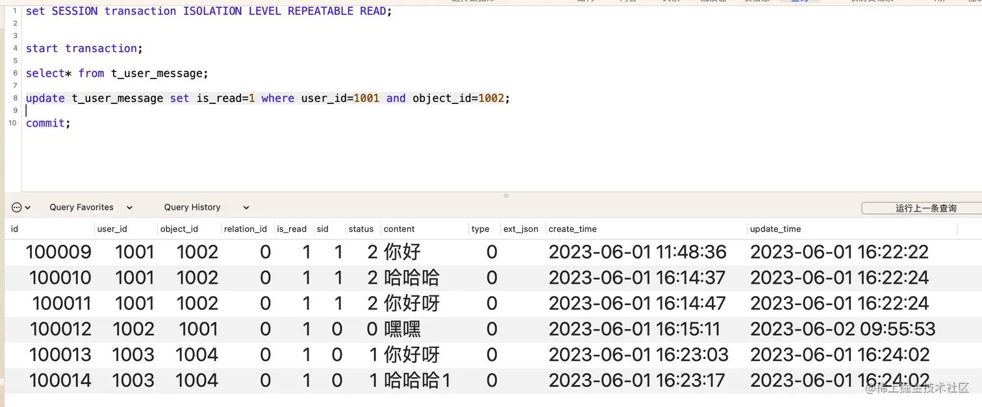Click content 你好呀 in row 100013
This screenshot has width=982, height=407.
[x=411, y=354]
